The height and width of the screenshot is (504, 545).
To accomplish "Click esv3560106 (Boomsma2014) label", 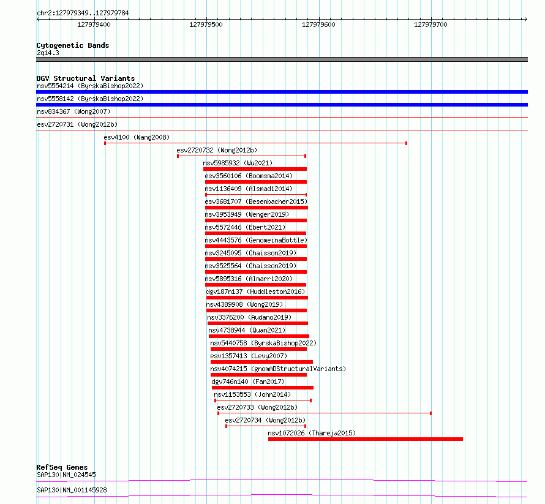I will pyautogui.click(x=249, y=176).
